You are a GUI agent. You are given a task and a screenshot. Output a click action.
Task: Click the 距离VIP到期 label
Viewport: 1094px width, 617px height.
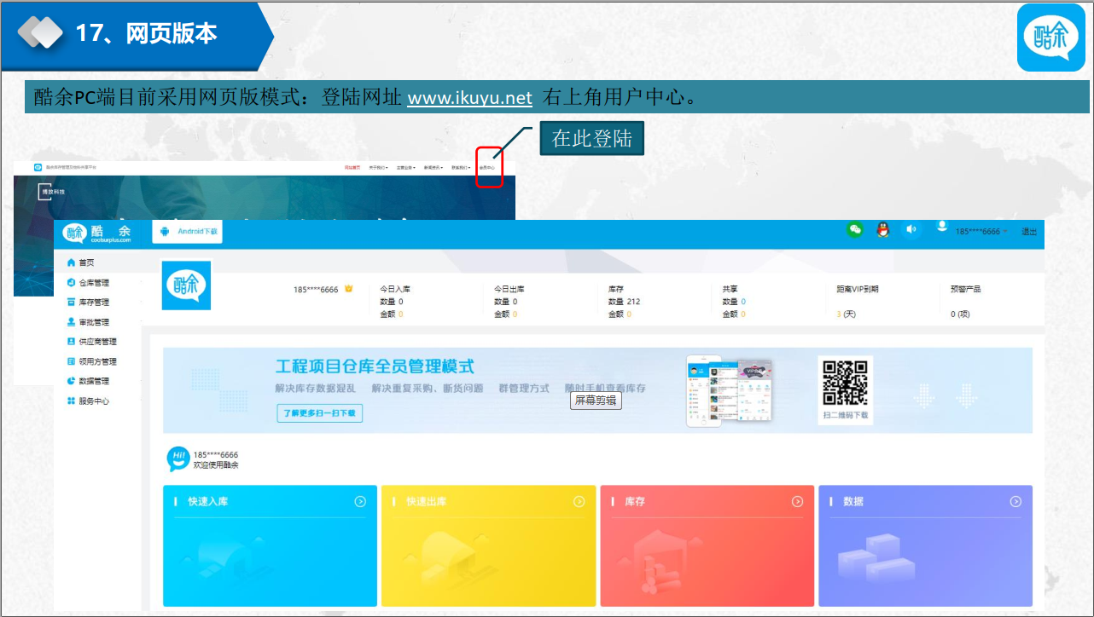tap(858, 289)
